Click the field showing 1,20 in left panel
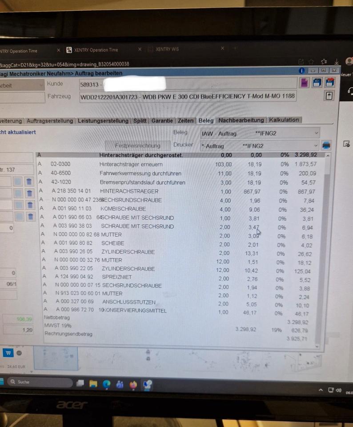 click(18, 330)
